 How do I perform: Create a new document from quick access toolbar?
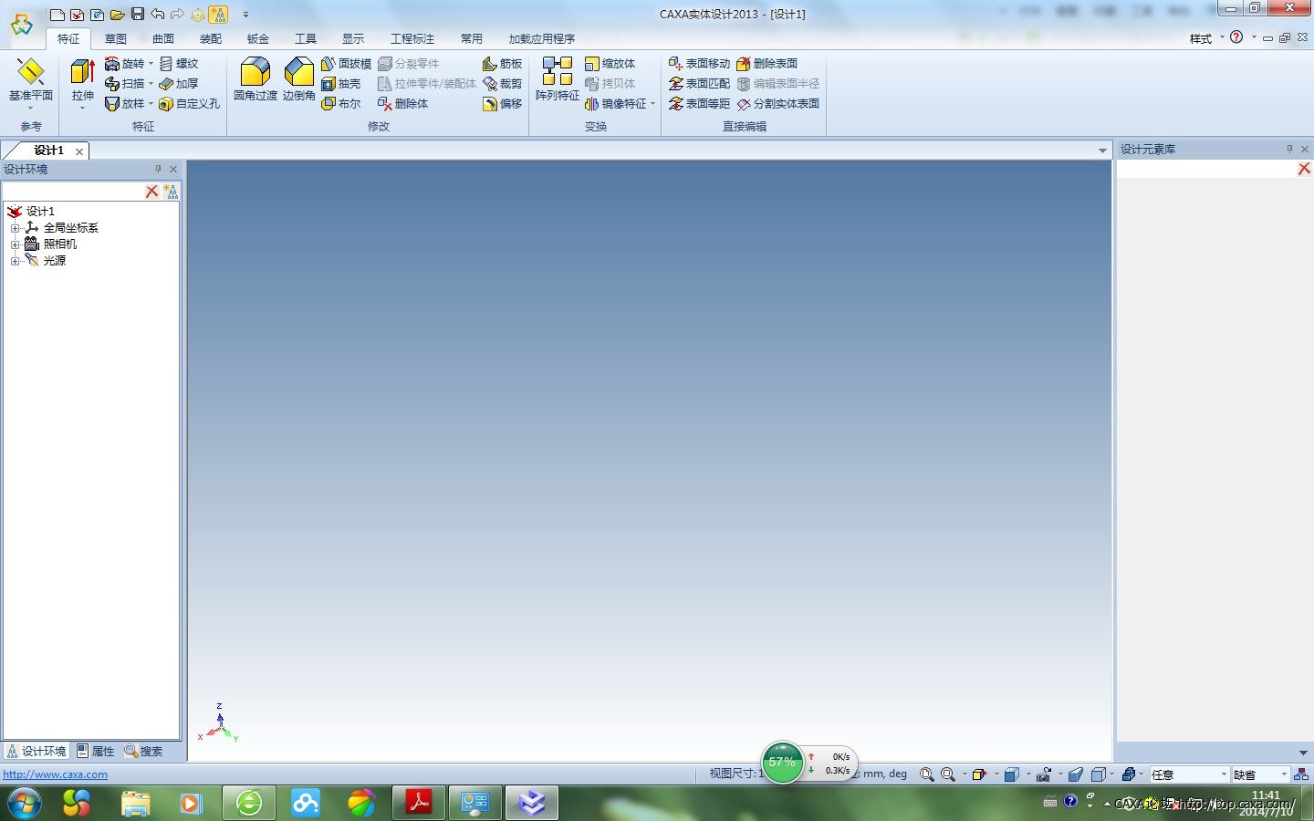click(57, 14)
